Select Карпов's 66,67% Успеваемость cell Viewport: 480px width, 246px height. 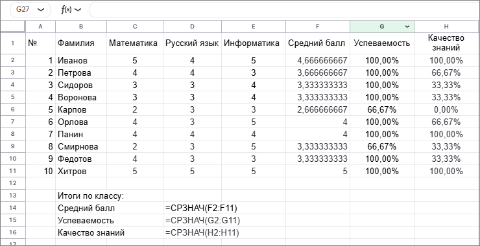point(382,109)
